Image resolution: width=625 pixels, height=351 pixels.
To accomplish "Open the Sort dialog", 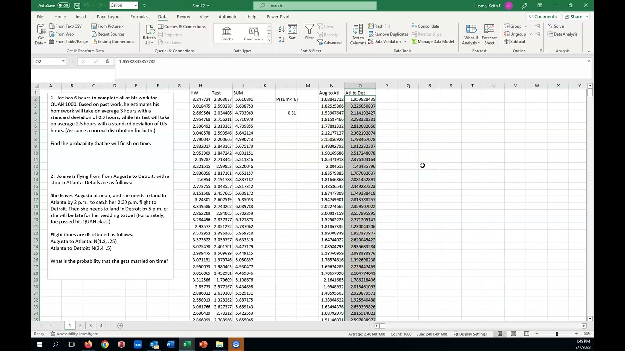I will point(292,33).
